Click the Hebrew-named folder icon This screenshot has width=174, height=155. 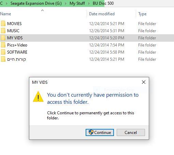(x=3, y=59)
